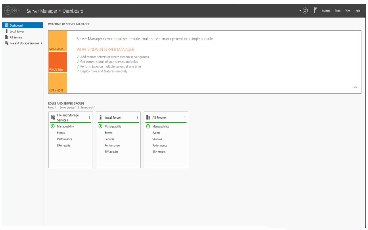Screen dimensions: 368x230
Task: Open BPA results in All Servers tile
Action: (159, 152)
